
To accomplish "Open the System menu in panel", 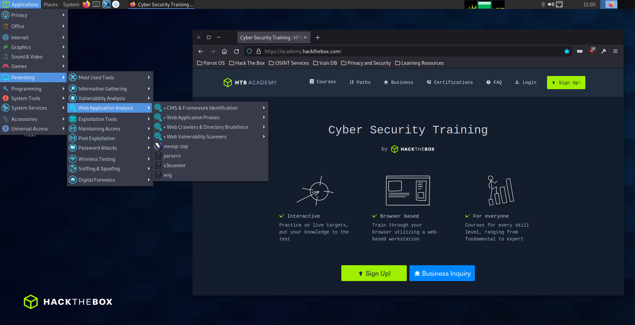I will coord(71,4).
